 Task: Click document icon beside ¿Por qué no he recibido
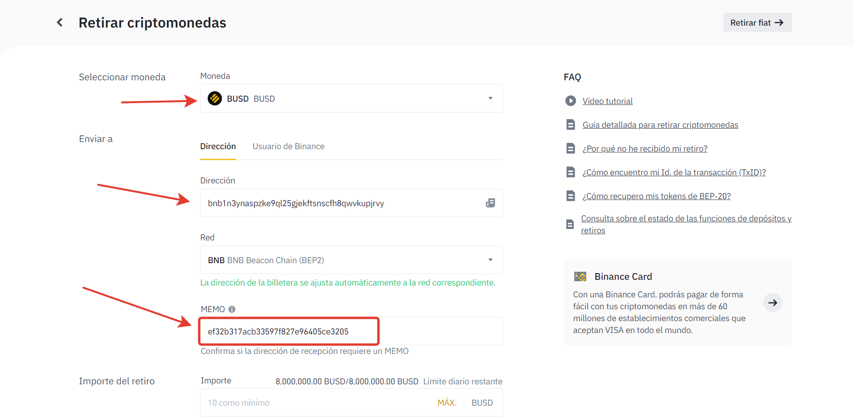point(570,148)
